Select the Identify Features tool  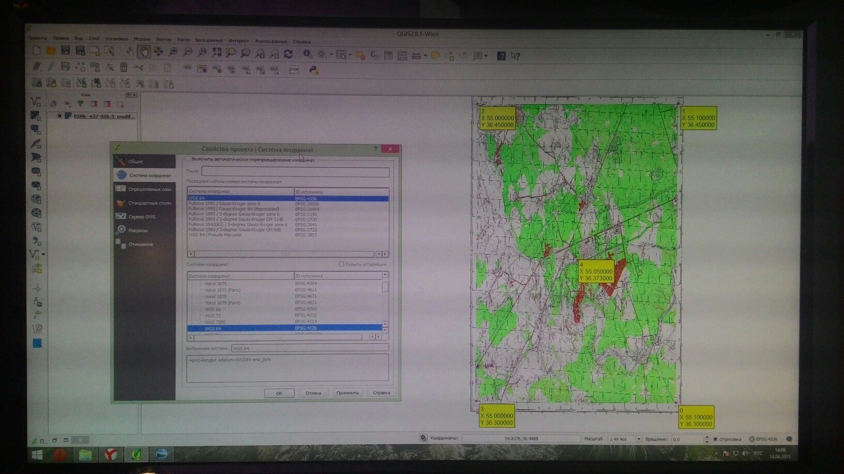308,54
